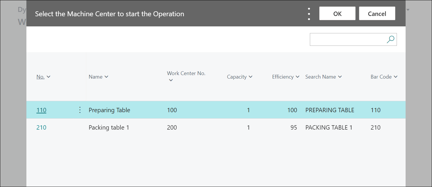
Task: Open row actions for Preparing Table
Action: 80,110
